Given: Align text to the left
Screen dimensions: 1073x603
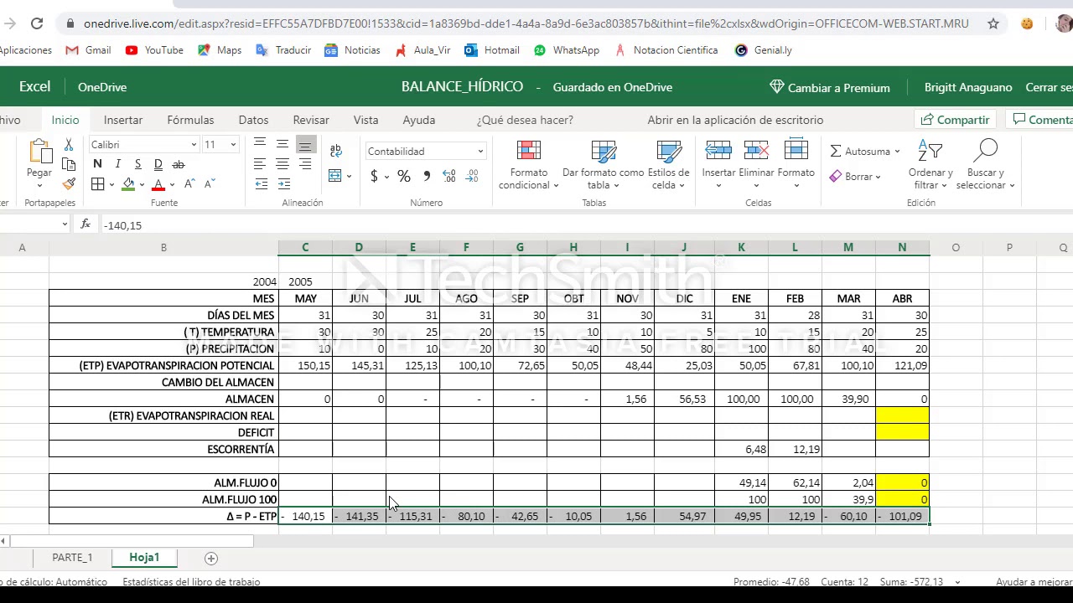Looking at the screenshot, I should [x=260, y=164].
